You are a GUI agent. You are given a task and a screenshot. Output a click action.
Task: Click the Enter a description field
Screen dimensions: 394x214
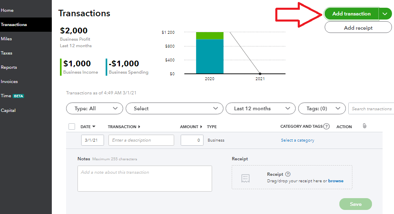pos(141,140)
